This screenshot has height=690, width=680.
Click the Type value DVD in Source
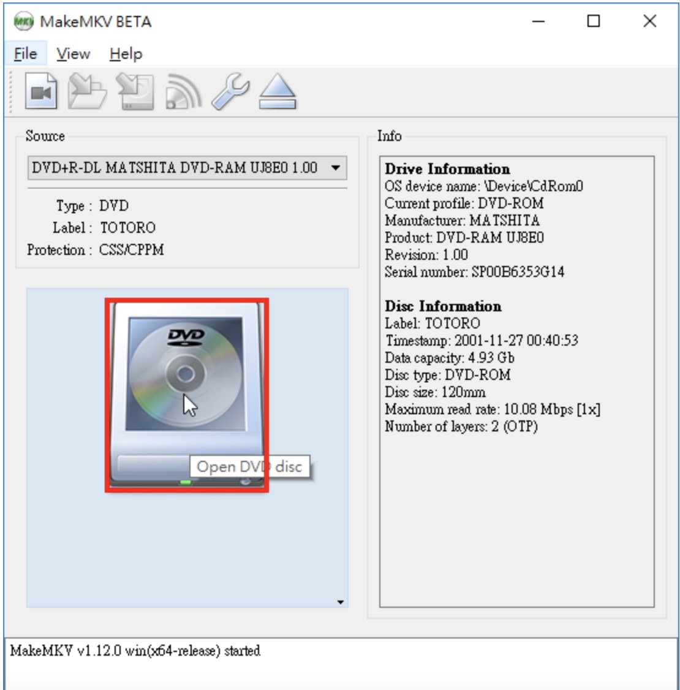pyautogui.click(x=114, y=205)
